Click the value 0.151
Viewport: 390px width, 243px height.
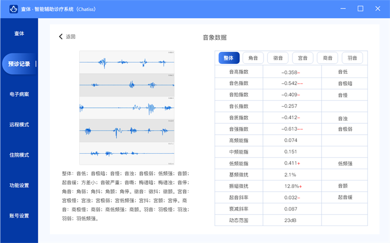[x=290, y=152]
